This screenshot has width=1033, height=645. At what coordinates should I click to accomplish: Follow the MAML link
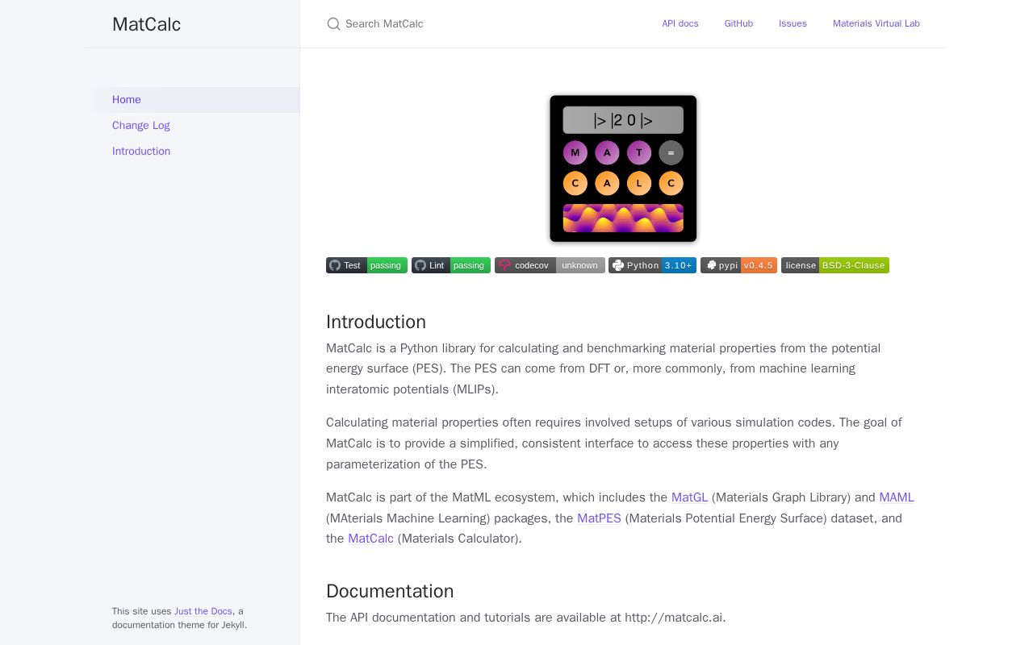coord(897,497)
